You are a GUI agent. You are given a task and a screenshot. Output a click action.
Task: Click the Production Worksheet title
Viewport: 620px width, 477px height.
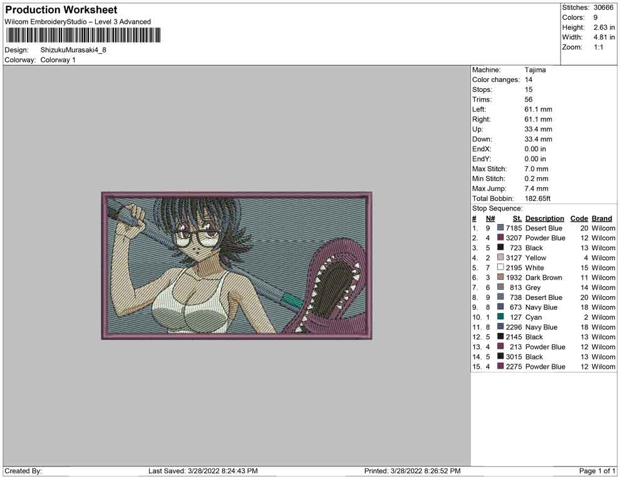tap(61, 10)
